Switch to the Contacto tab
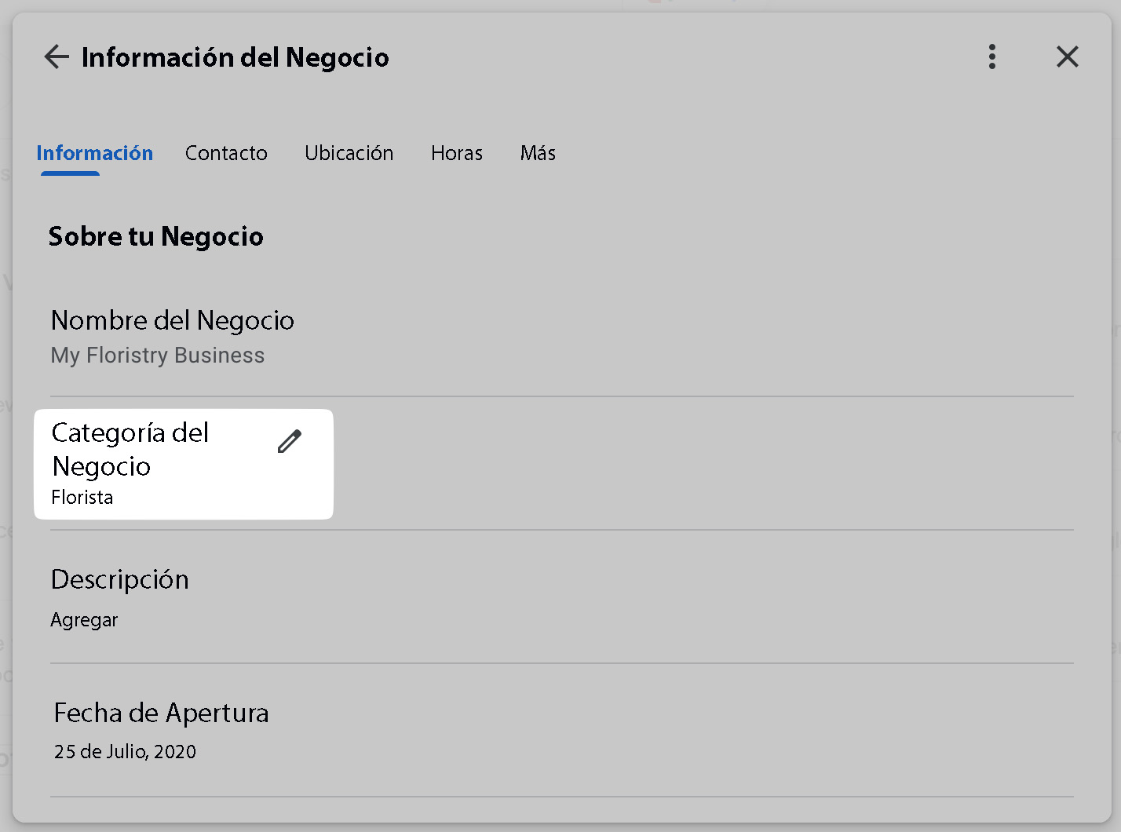Screen dimensions: 1121x832 coord(226,153)
